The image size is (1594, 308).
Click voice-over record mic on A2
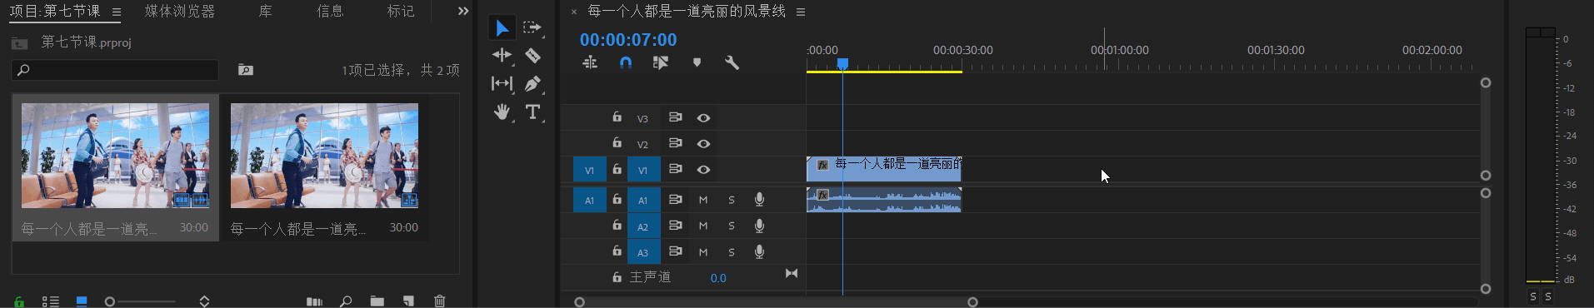pyautogui.click(x=759, y=226)
